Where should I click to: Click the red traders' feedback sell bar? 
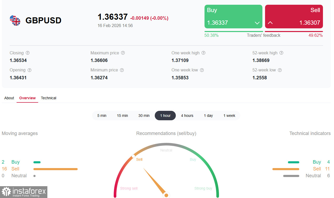[294, 32]
